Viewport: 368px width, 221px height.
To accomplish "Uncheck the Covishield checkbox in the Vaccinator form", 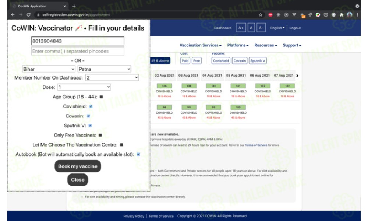I will point(91,106).
